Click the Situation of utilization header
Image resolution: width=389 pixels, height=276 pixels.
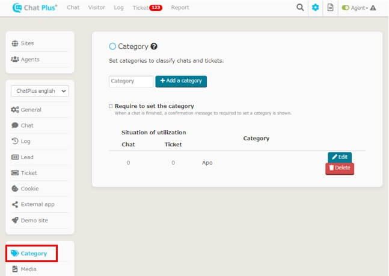click(x=153, y=133)
